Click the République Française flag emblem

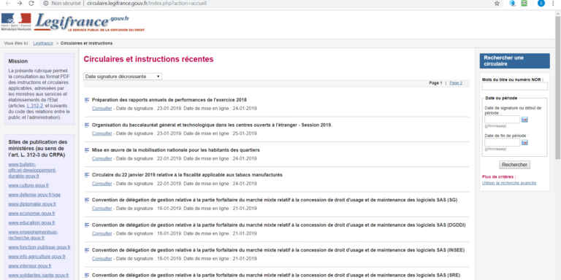[x=16, y=22]
